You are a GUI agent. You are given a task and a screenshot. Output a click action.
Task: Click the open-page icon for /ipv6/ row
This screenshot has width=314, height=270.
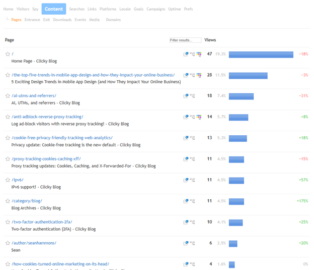[x=186, y=180]
